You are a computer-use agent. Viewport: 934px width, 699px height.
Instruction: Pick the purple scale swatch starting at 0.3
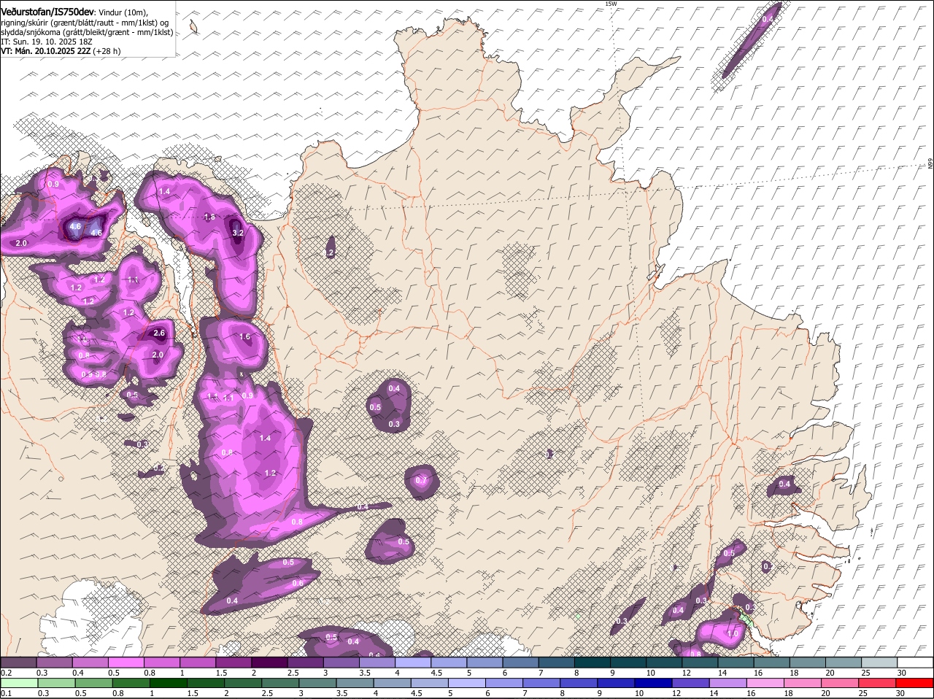[54, 663]
